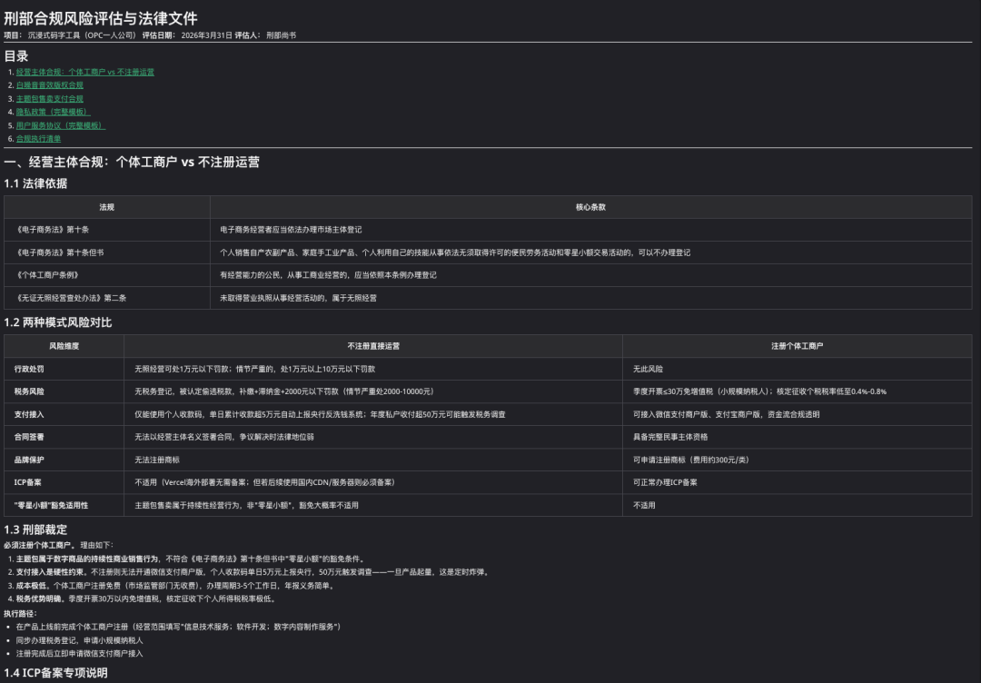
Task: 打开目录链接"经营主体合规:个体工商户 vs 不注册运营"
Action: (86, 71)
